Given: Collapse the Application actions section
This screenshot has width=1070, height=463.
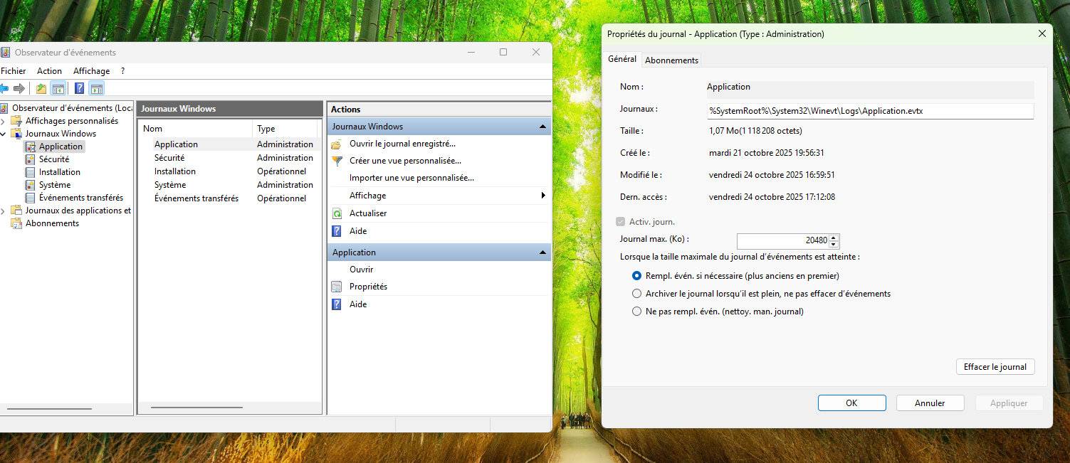Looking at the screenshot, I should [x=543, y=252].
